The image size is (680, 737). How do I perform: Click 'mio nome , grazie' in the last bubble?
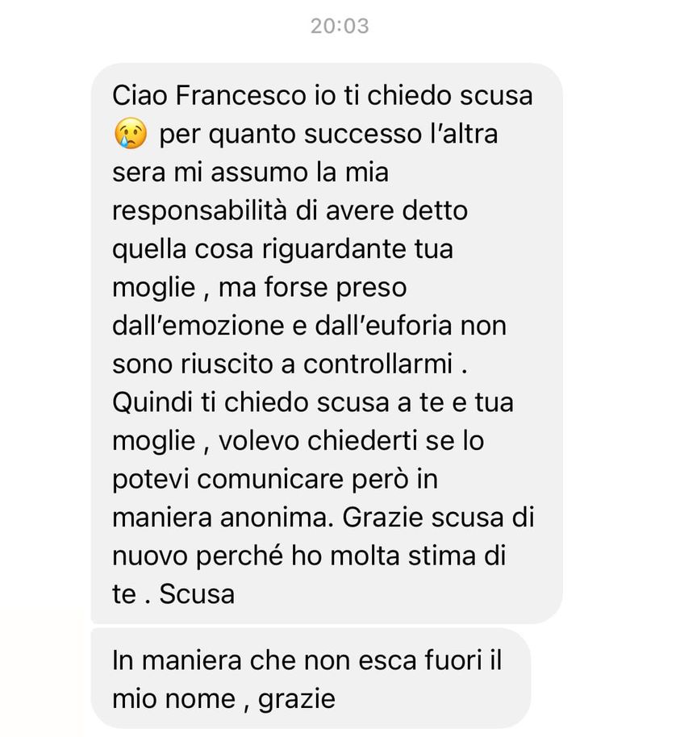pyautogui.click(x=224, y=699)
